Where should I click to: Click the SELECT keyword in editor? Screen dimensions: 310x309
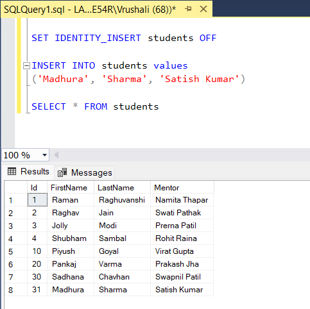coord(49,106)
